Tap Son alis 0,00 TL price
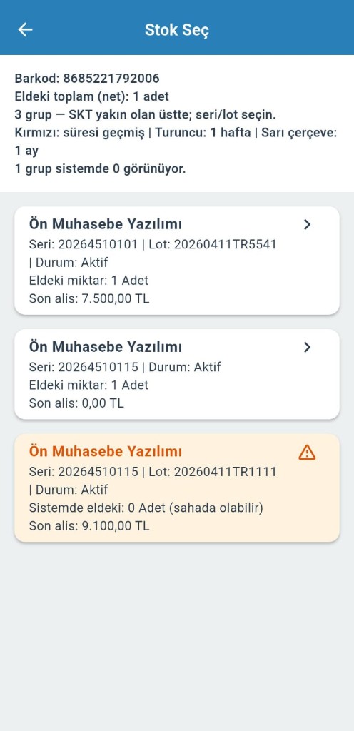The width and height of the screenshot is (354, 731). 76,403
